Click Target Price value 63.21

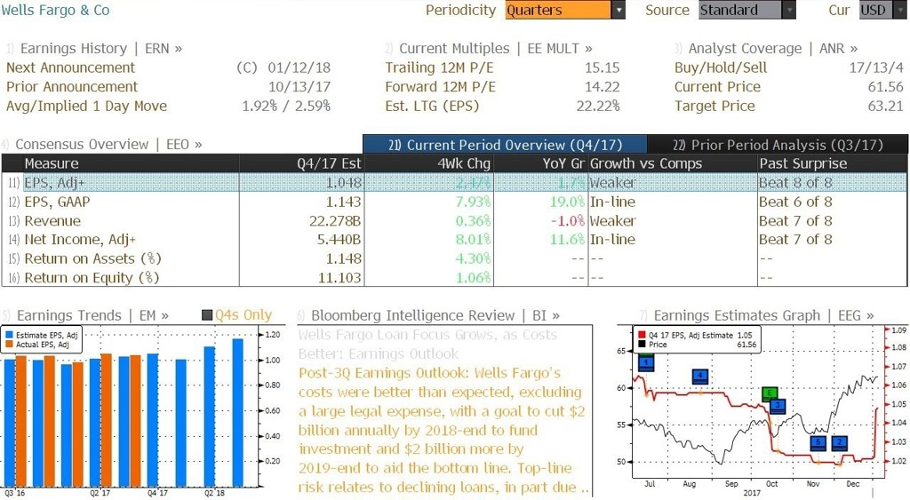[886, 107]
